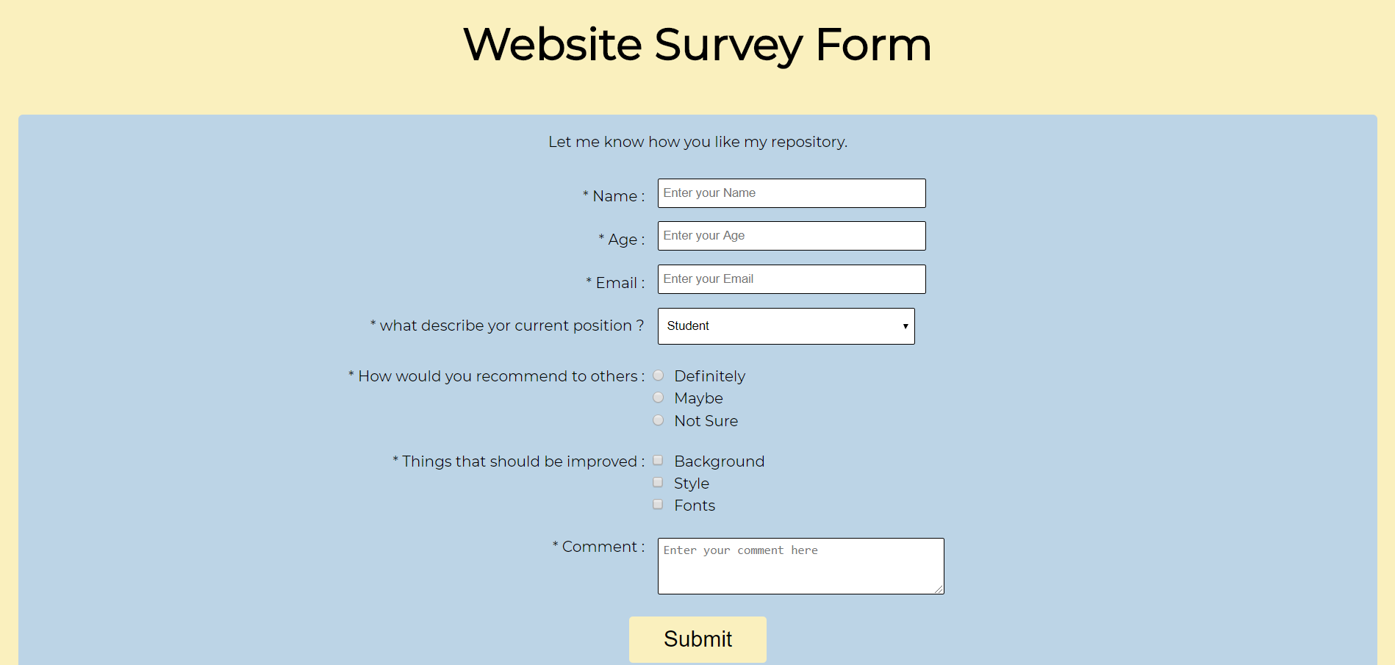The image size is (1395, 665).
Task: Click the 'Enter your Name' placeholder field
Action: [x=791, y=193]
